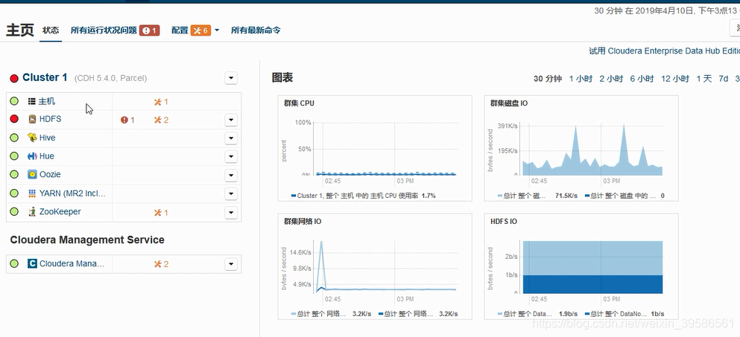Click the HDFS health issue alert badge
This screenshot has width=740, height=337.
(x=127, y=121)
